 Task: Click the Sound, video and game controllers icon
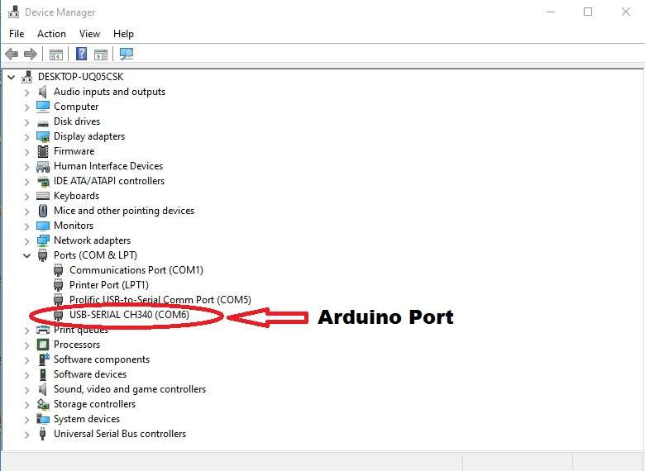point(43,389)
